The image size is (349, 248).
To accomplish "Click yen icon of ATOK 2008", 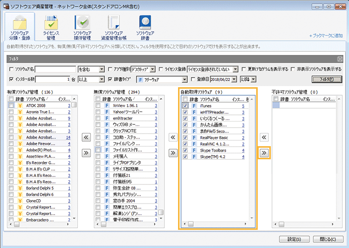I will 20,105.
